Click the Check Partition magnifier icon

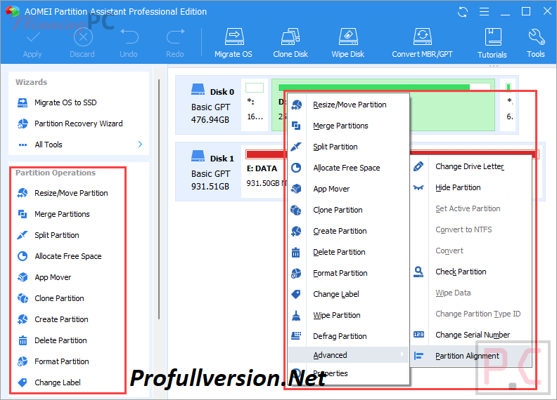[418, 272]
